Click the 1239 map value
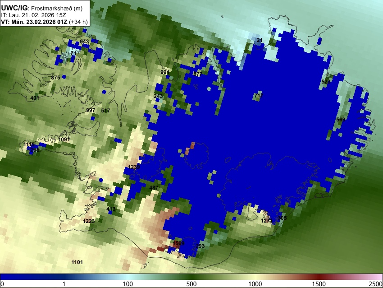Screen dimensions: 383x288 pos(134,167)
